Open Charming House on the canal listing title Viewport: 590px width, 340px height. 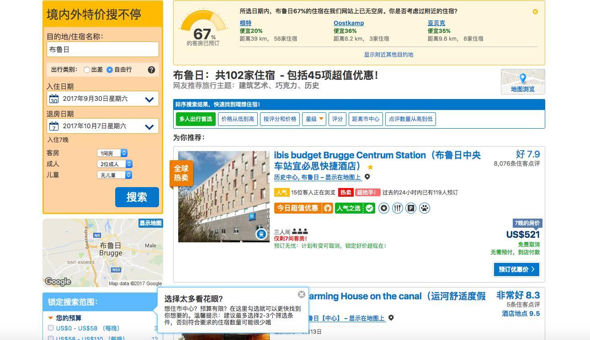click(x=397, y=296)
